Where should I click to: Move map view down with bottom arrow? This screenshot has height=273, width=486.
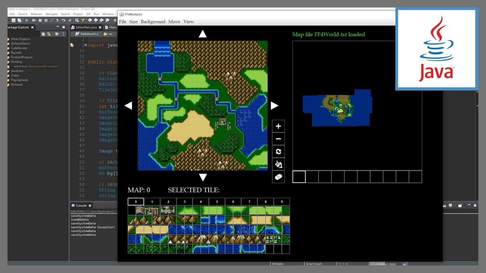coord(203,177)
